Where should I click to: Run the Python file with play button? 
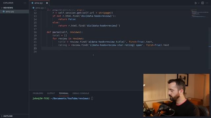point(196,3)
